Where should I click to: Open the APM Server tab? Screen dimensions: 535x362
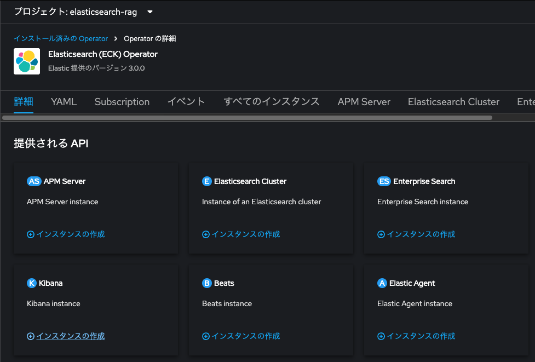(364, 102)
